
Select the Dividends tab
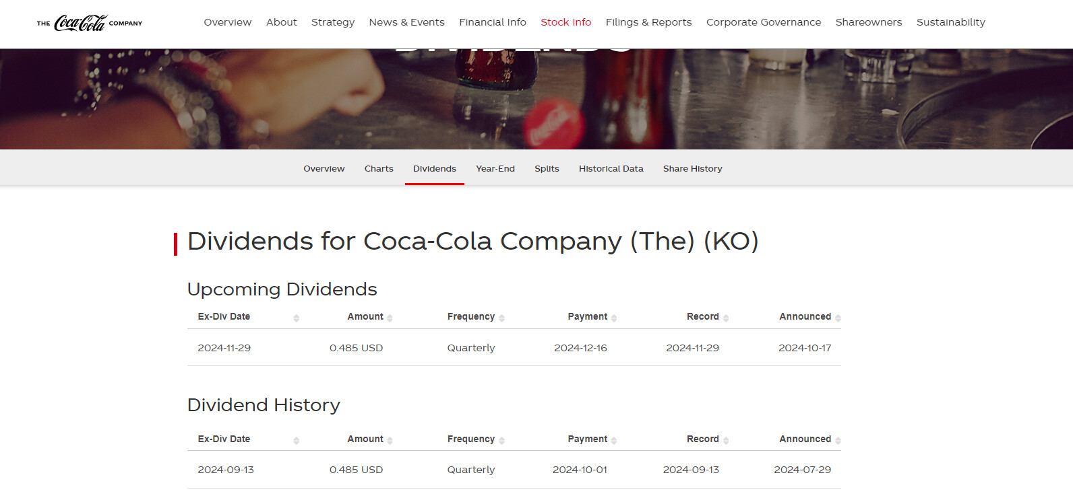[435, 168]
